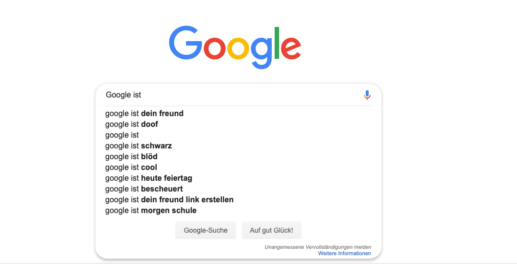Pick suggestion 'google ist morgen schule'

tap(238, 211)
